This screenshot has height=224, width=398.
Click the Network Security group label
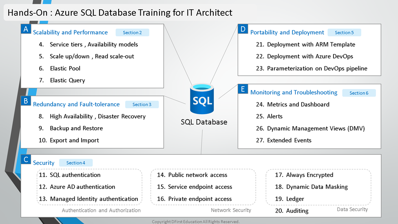231,210
